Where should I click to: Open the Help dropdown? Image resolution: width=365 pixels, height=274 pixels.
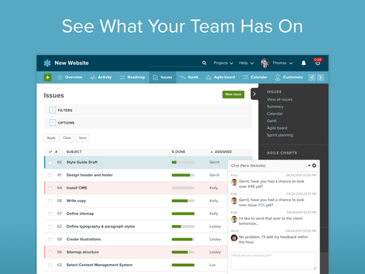[246, 63]
